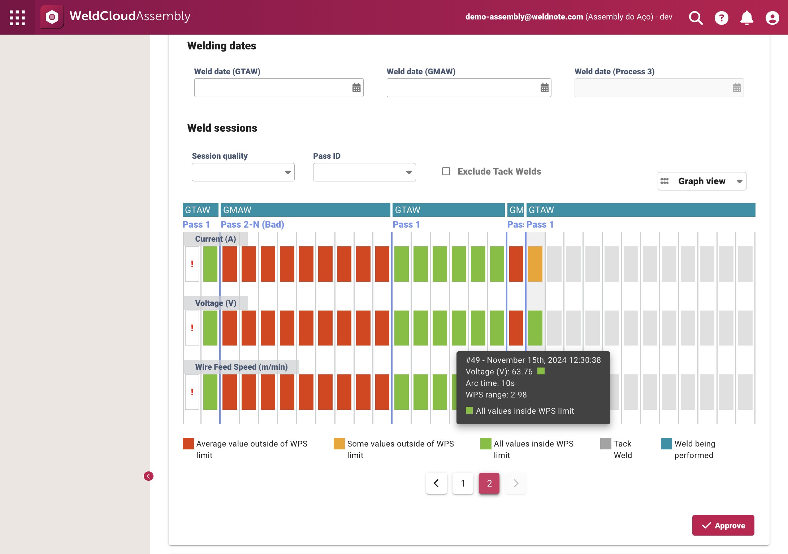Click the first green Current (A) bar
788x554 pixels.
pyautogui.click(x=210, y=264)
